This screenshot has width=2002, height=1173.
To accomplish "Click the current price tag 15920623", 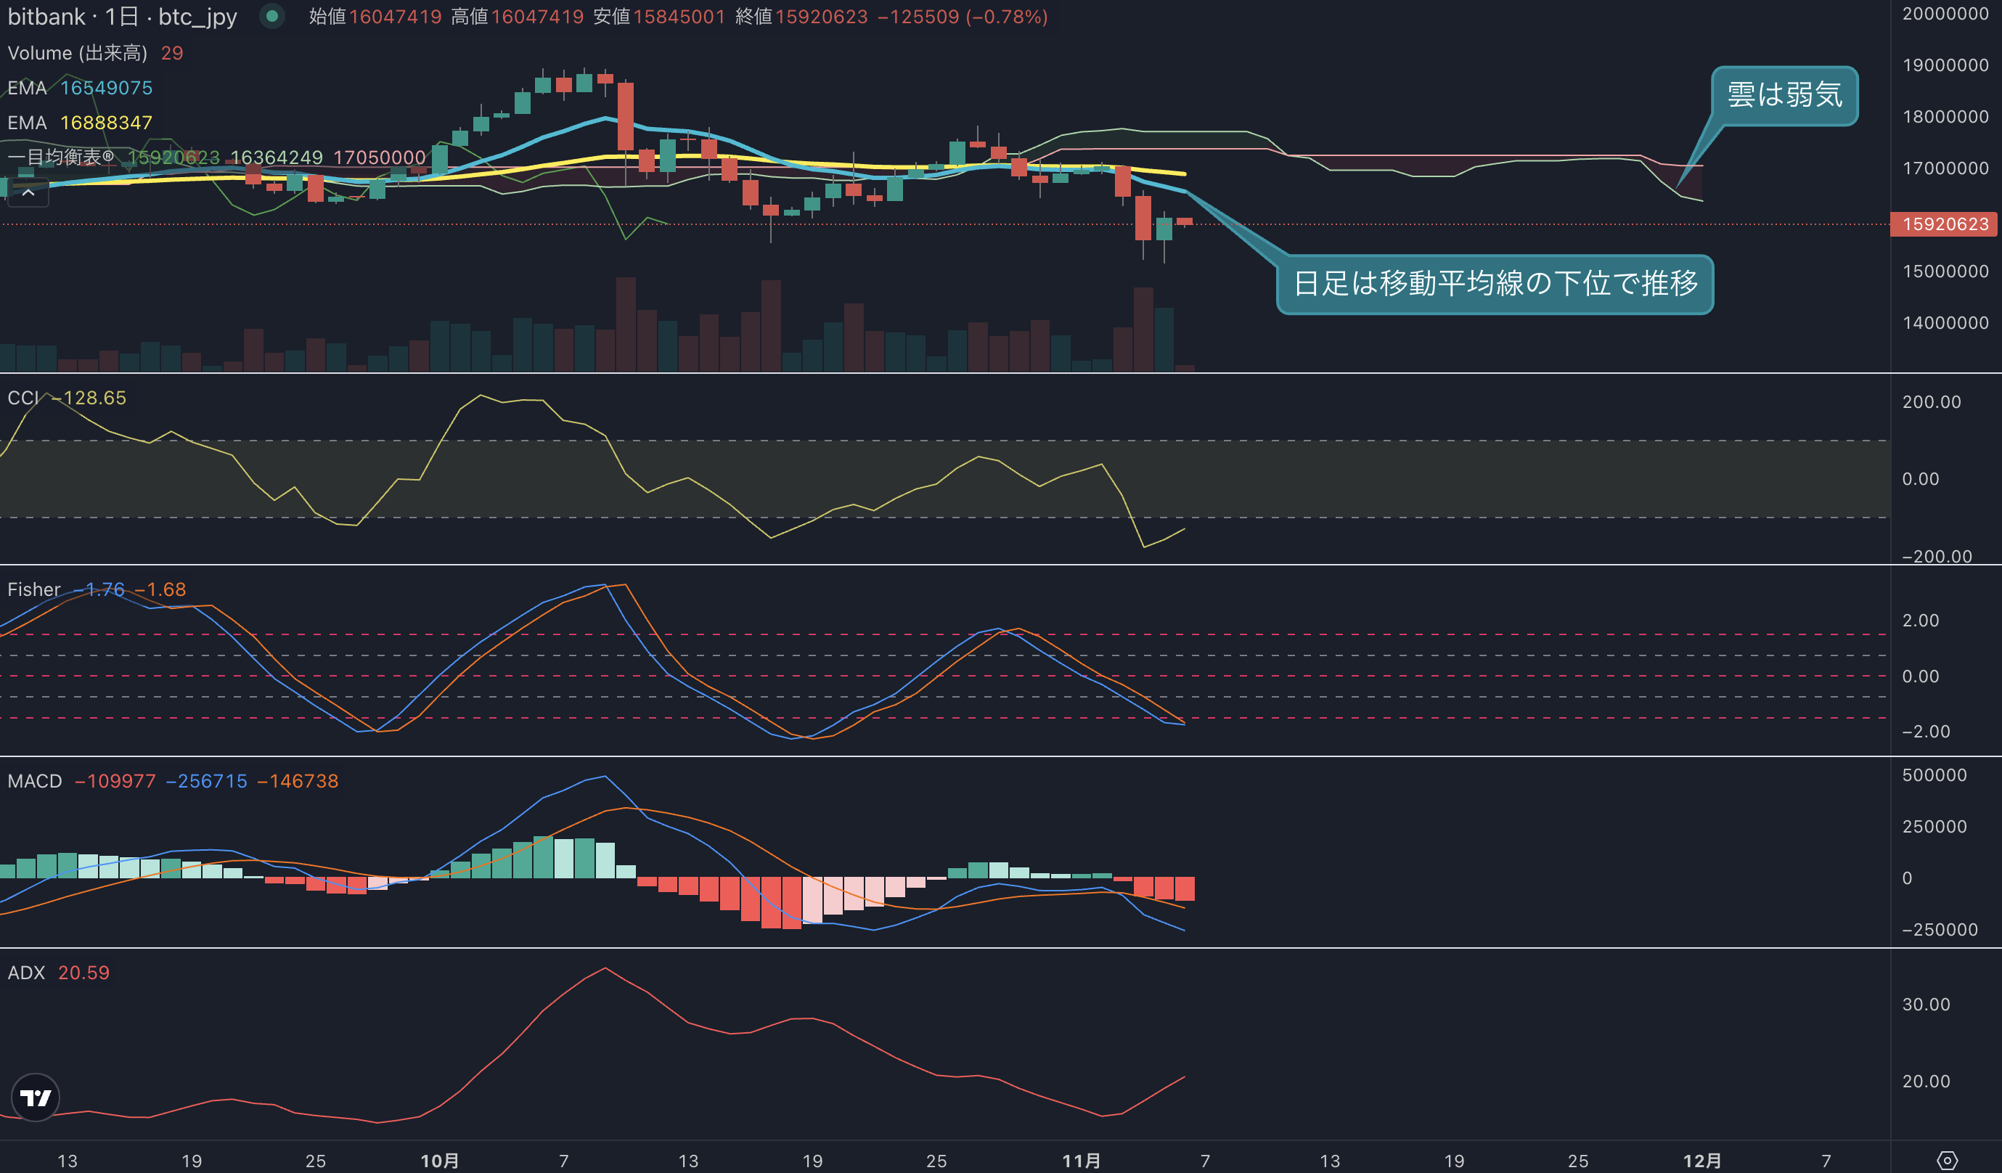I will pos(1944,224).
